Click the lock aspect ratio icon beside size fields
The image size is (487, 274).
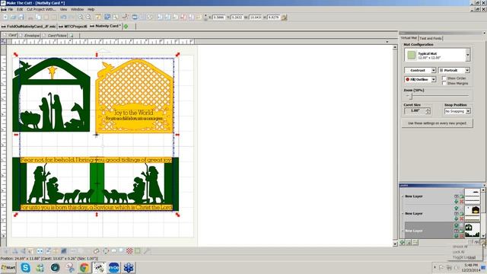coord(284,18)
